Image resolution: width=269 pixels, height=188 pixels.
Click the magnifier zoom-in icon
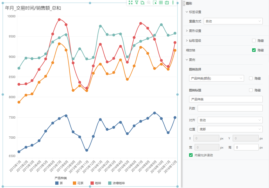point(149,3)
